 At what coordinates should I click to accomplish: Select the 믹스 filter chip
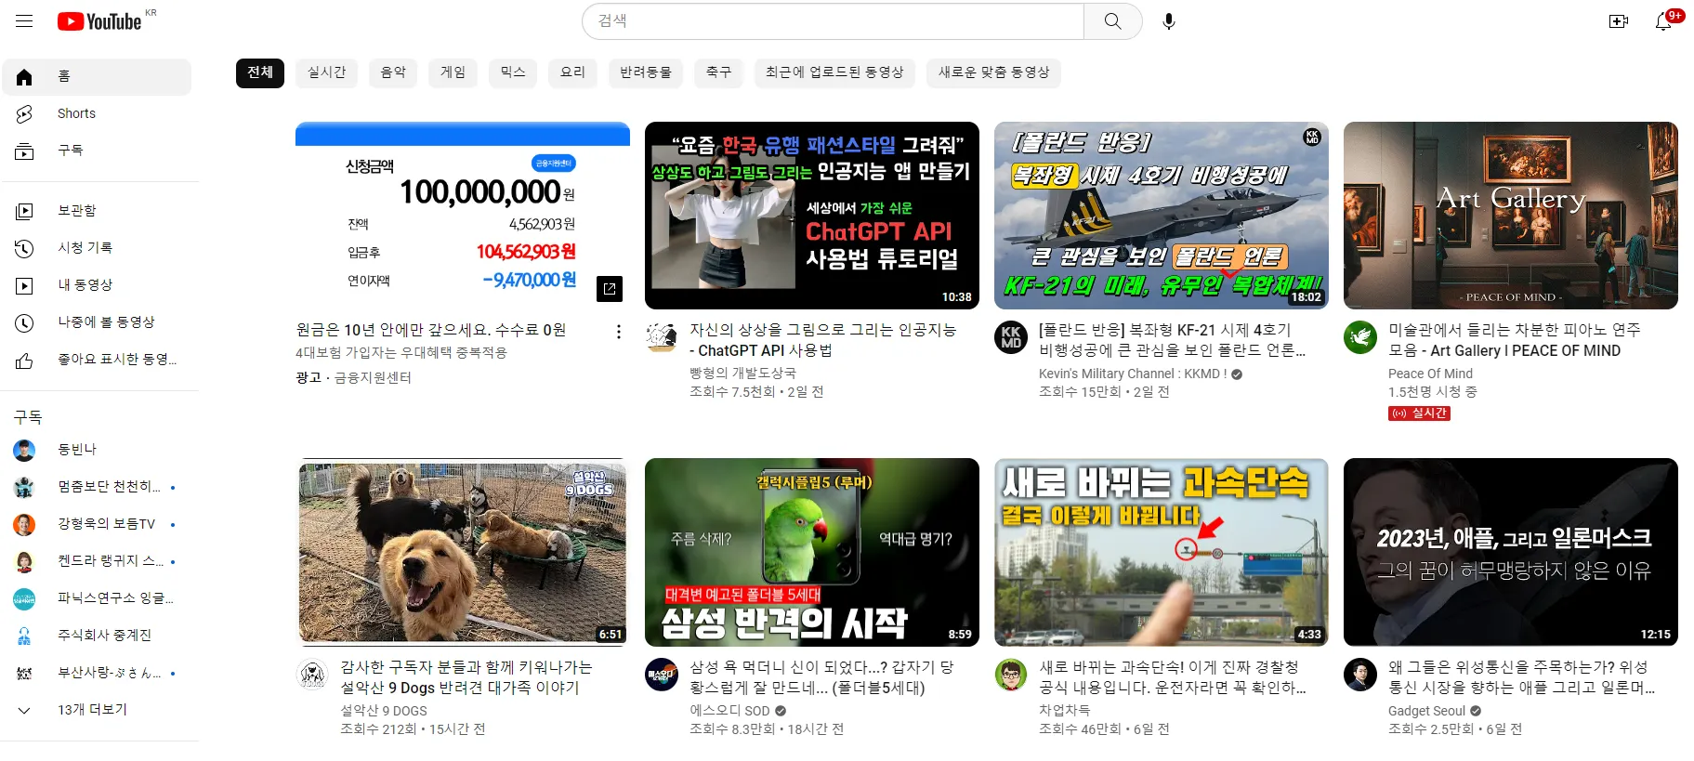pos(513,72)
